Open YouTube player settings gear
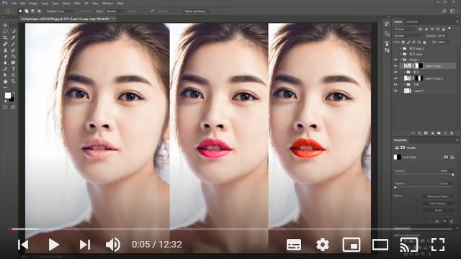The image size is (461, 259). 323,245
